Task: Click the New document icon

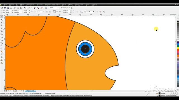Action: (2, 8)
